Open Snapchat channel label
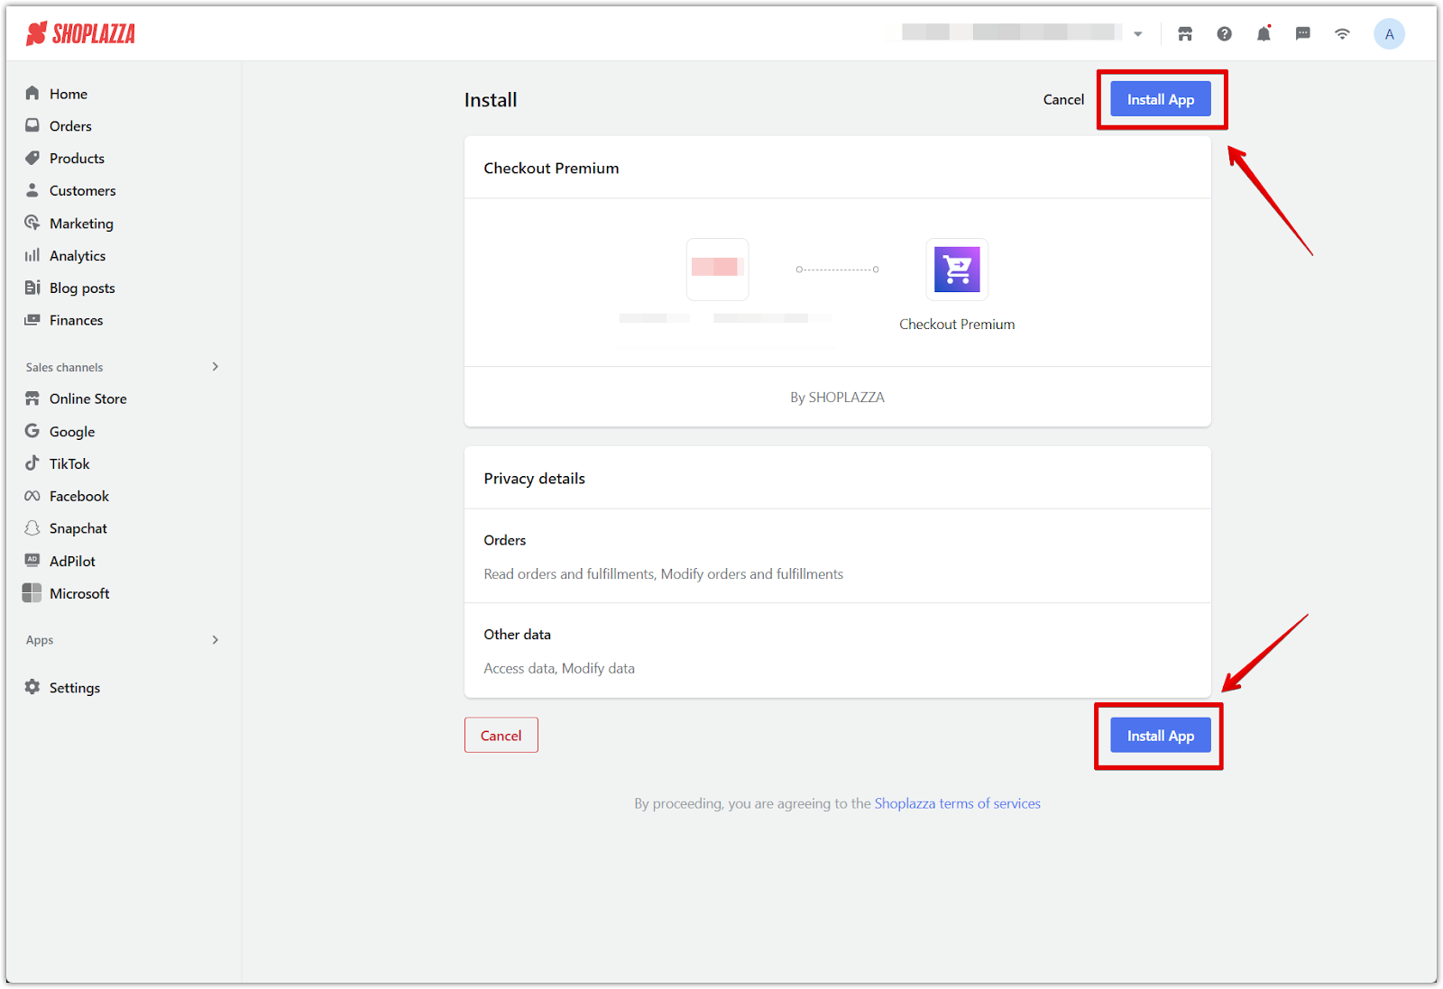The width and height of the screenshot is (1443, 989). click(x=78, y=528)
